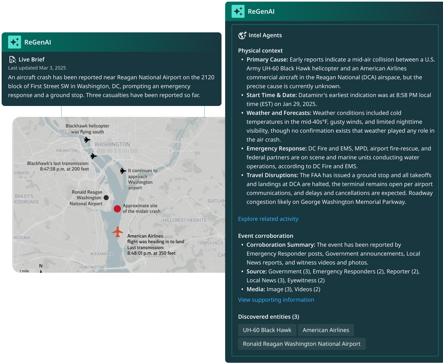
Task: Click the Discovered entities (3) heading
Action: point(268,317)
